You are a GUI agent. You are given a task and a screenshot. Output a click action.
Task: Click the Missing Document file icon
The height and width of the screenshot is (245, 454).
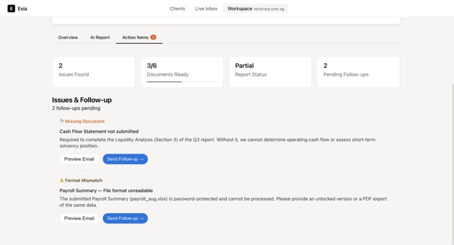pos(61,121)
